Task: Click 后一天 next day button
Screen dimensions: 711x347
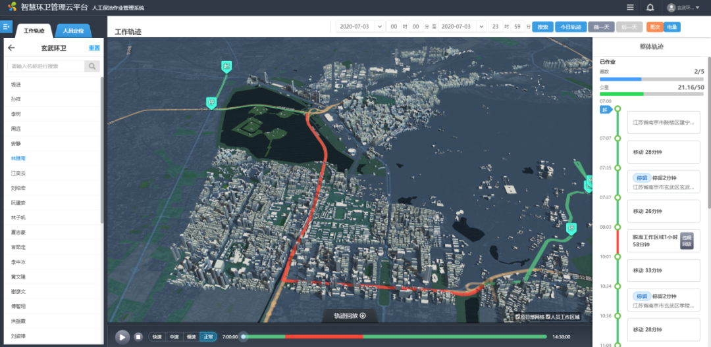Action: pyautogui.click(x=629, y=27)
